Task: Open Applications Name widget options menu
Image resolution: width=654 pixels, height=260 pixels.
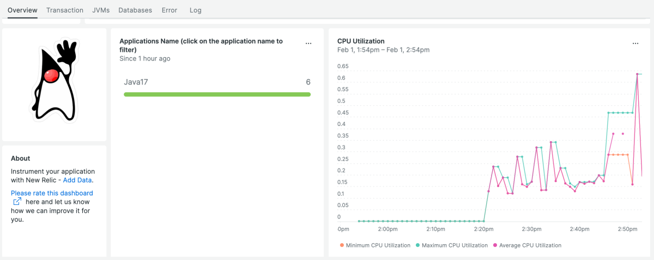Action: tap(308, 44)
